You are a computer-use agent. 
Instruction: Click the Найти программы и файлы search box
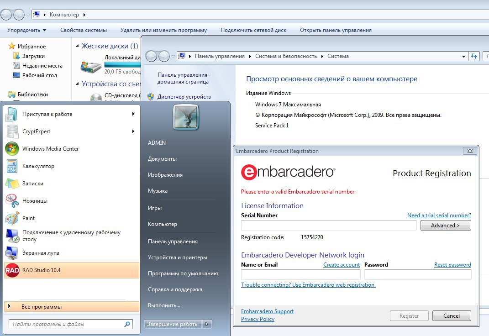[x=70, y=324]
